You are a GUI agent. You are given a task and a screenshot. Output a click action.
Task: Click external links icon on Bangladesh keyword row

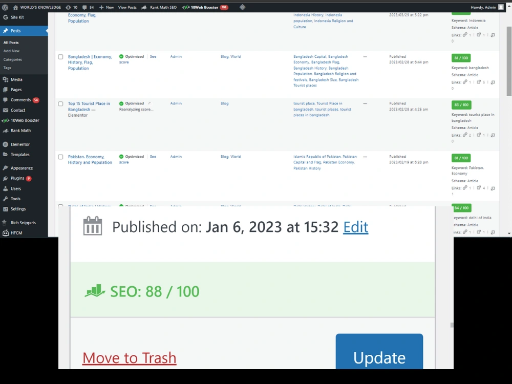(x=479, y=82)
